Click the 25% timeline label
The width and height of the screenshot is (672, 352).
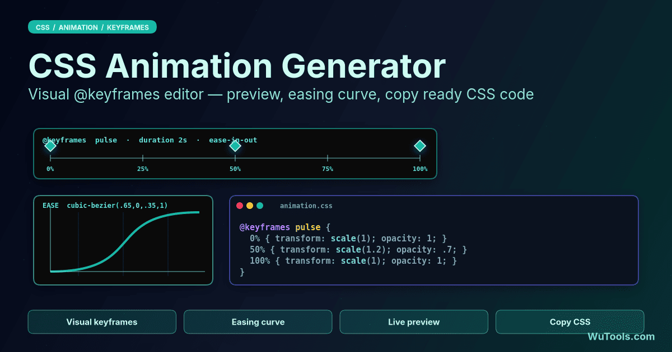tap(143, 169)
